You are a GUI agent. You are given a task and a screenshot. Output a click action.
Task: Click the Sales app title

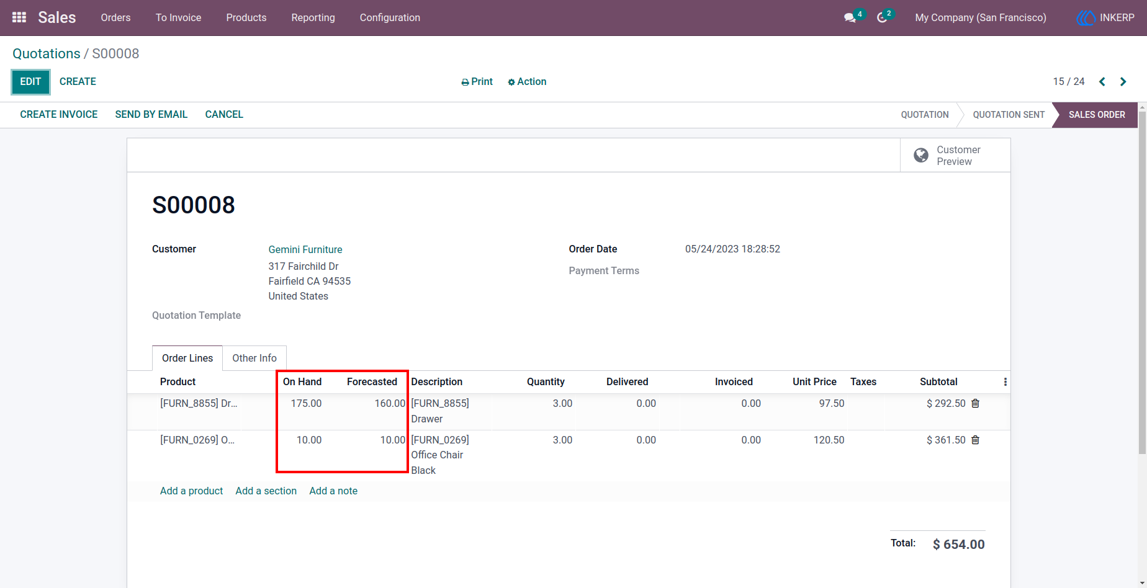[57, 17]
